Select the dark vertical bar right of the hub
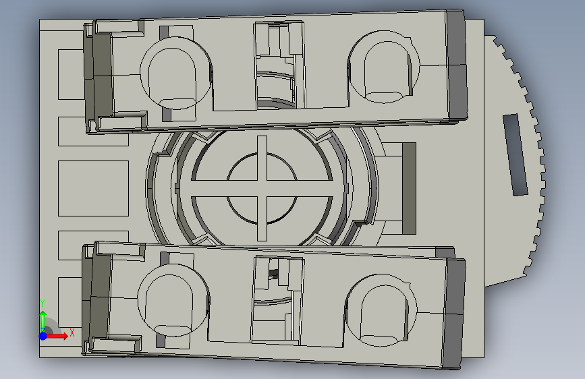 tap(409, 188)
